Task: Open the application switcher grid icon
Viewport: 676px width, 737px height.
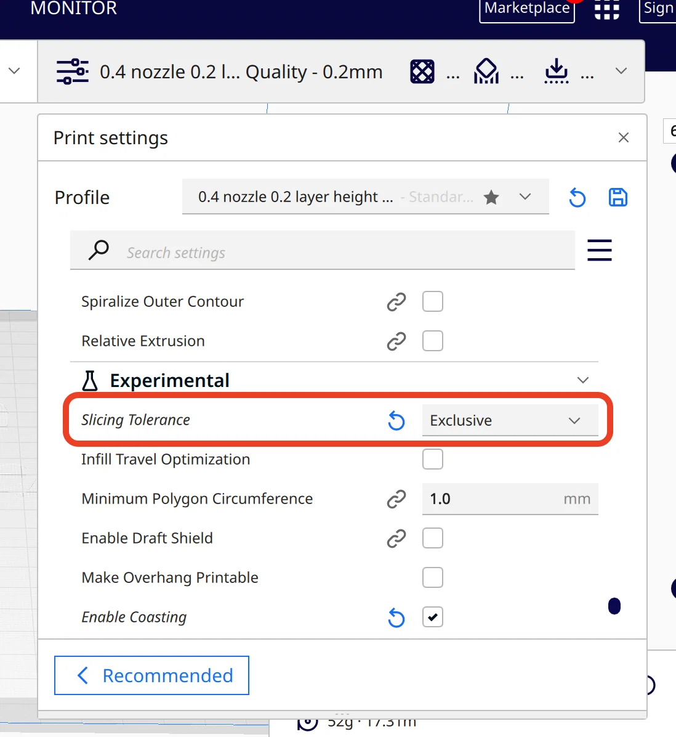Action: pos(606,9)
